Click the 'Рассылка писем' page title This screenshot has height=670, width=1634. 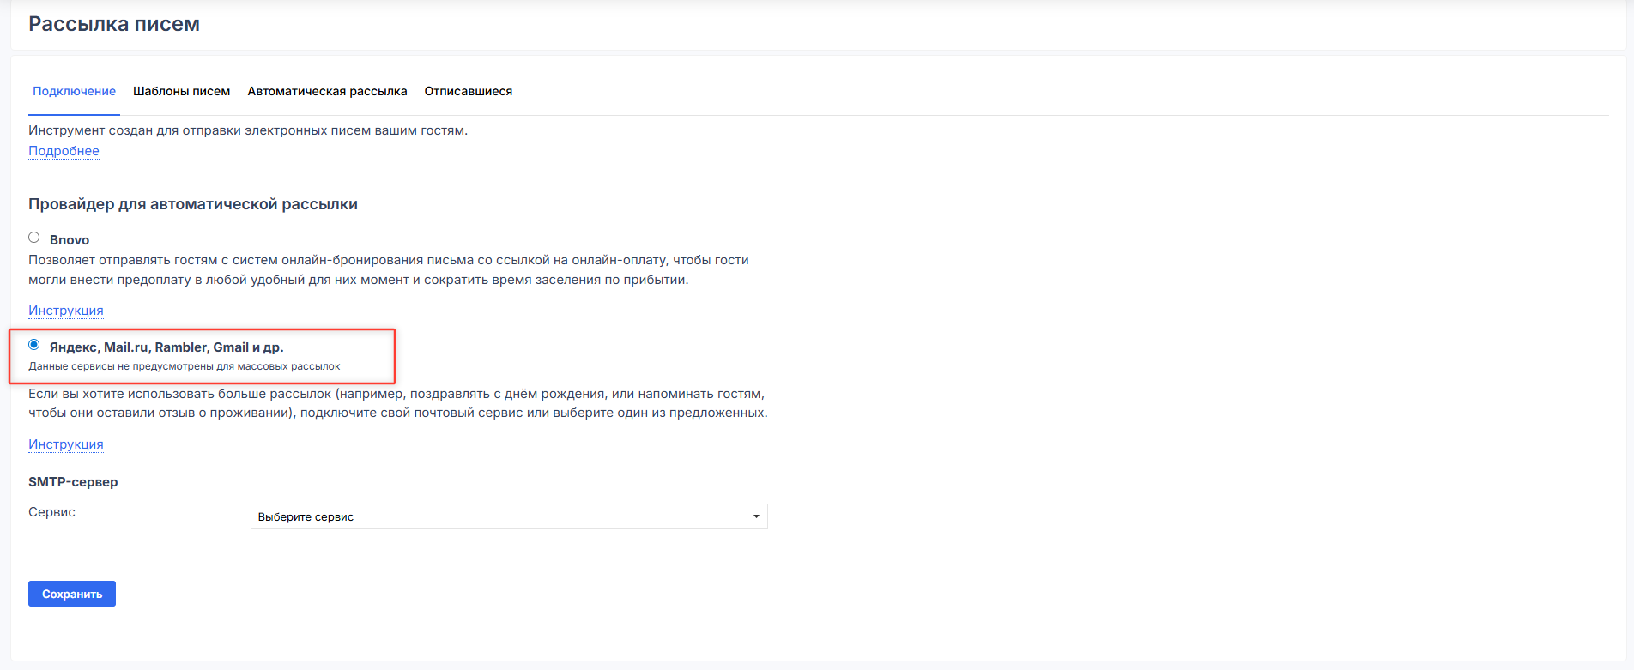pyautogui.click(x=114, y=24)
